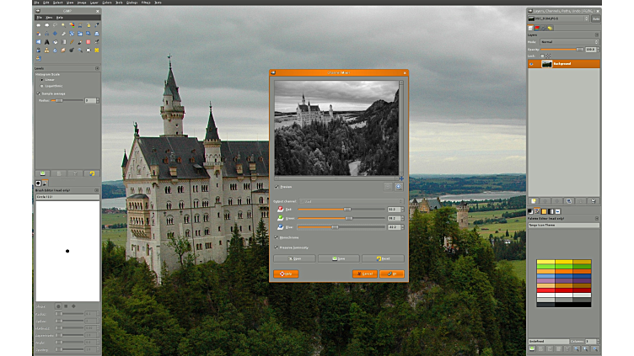Click the delete layer trash icon
This screenshot has height=356, width=634.
point(594,201)
